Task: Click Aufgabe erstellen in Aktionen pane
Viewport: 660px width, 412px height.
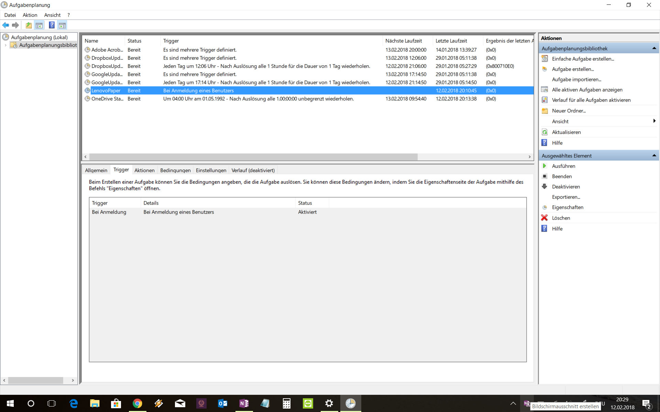Action: click(x=573, y=69)
